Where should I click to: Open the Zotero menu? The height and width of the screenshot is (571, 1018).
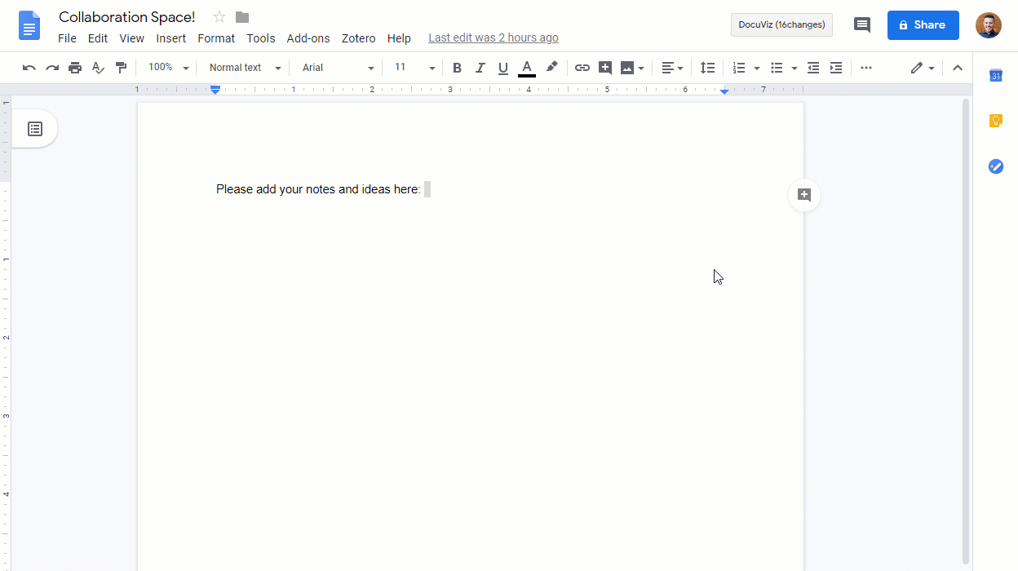[x=358, y=38]
